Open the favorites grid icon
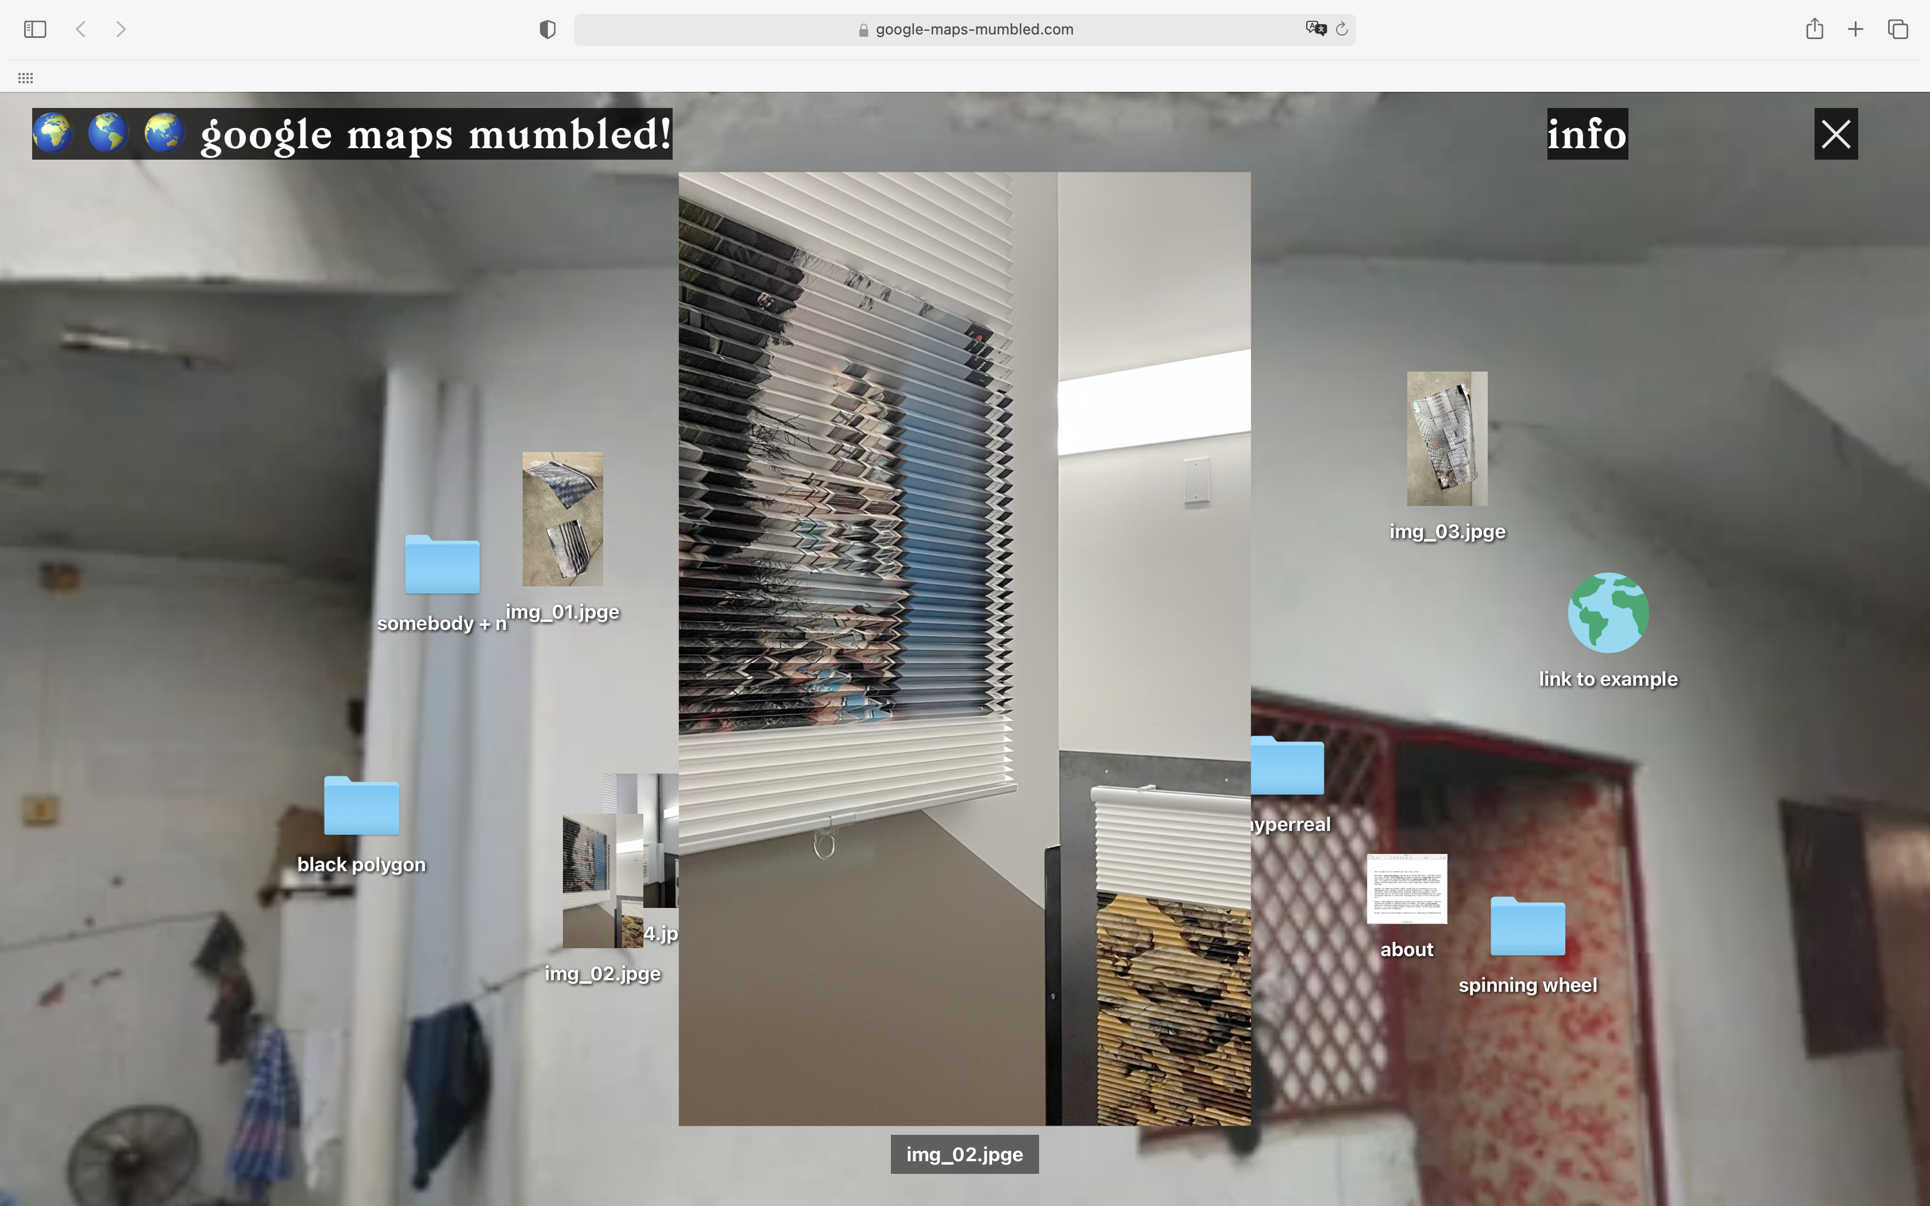Screen dimensions: 1930x1206 coord(25,78)
